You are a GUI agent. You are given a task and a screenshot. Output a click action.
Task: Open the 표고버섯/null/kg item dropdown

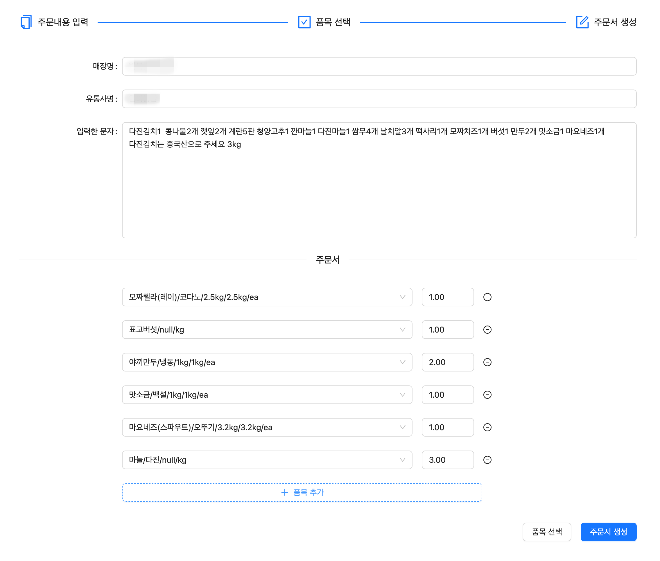point(267,329)
